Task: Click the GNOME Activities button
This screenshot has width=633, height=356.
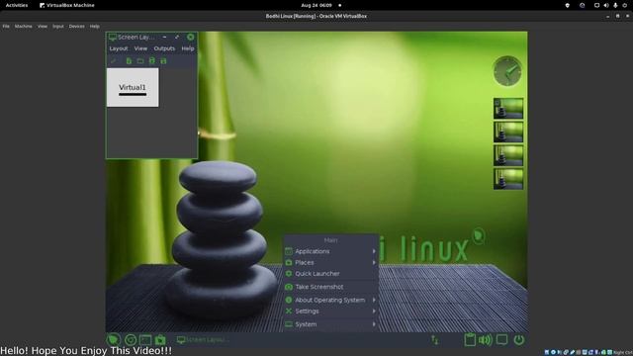Action: pyautogui.click(x=17, y=5)
